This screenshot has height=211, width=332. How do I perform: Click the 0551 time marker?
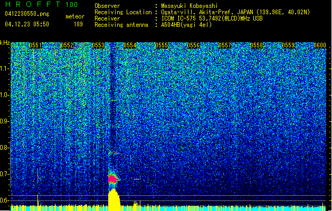click(x=35, y=45)
